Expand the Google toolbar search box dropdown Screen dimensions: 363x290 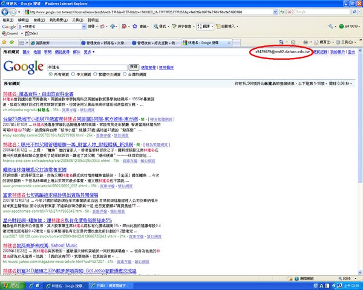[84, 27]
